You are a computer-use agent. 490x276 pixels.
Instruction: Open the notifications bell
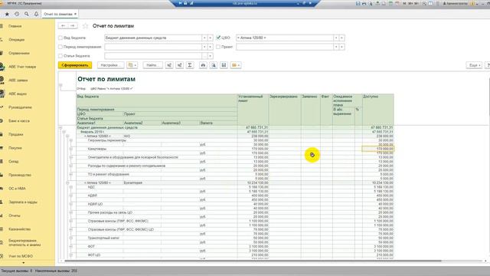[x=36, y=14]
